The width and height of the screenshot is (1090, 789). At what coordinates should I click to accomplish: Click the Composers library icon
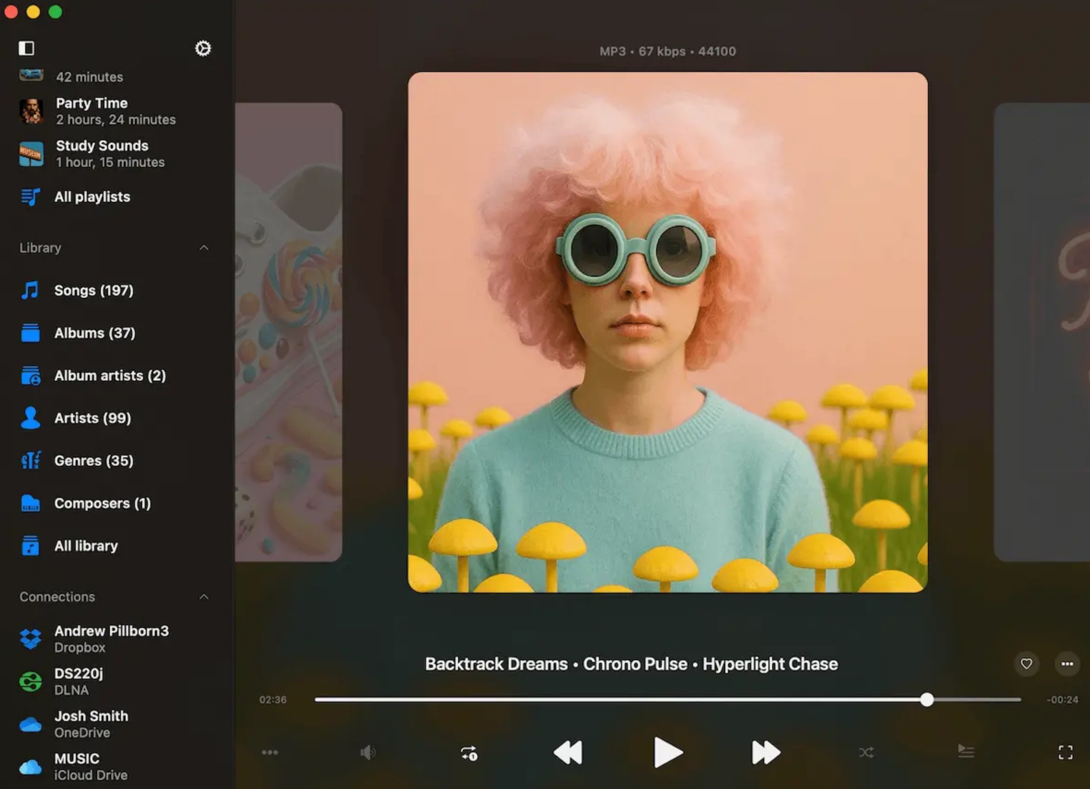click(30, 503)
